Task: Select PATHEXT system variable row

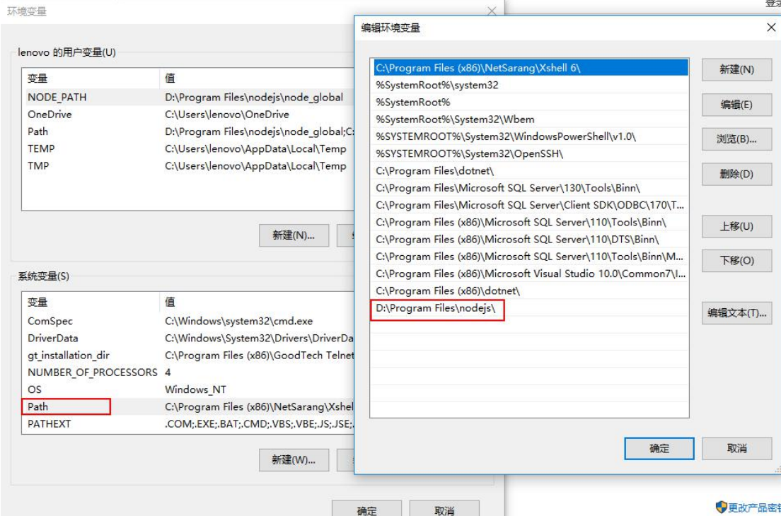Action: 190,424
